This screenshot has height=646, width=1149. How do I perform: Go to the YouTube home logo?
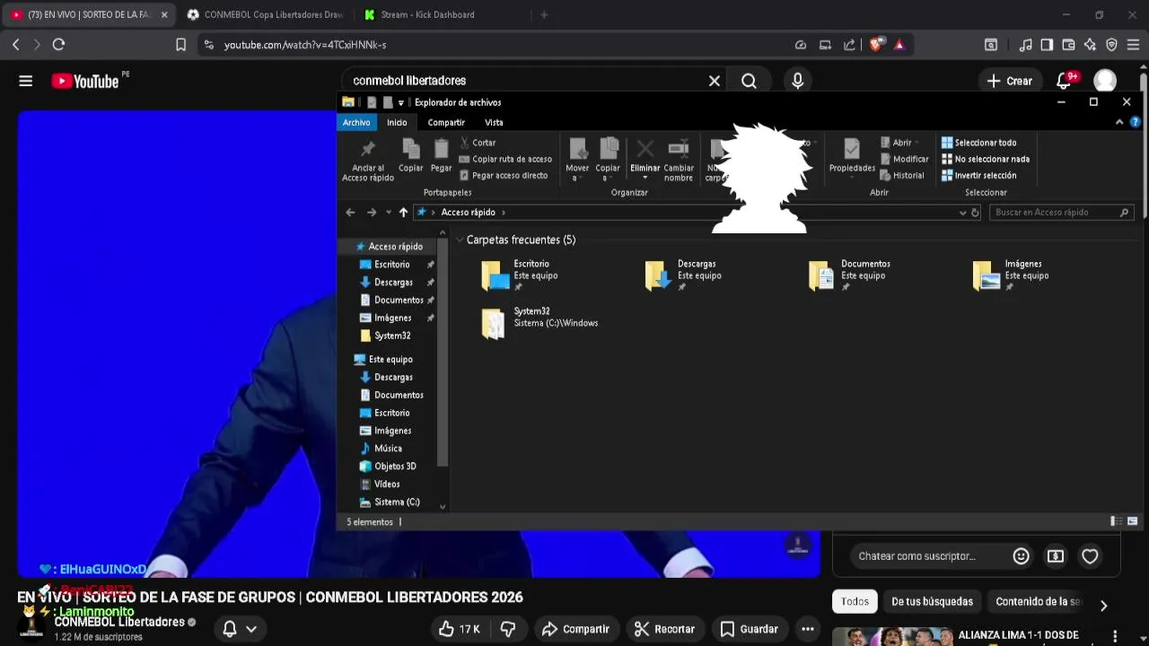[x=85, y=81]
